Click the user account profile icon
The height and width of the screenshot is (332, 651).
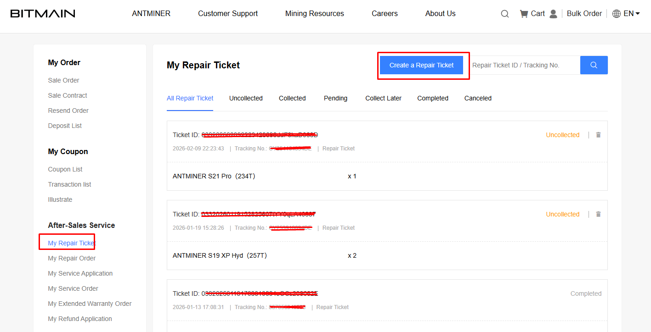pyautogui.click(x=553, y=14)
